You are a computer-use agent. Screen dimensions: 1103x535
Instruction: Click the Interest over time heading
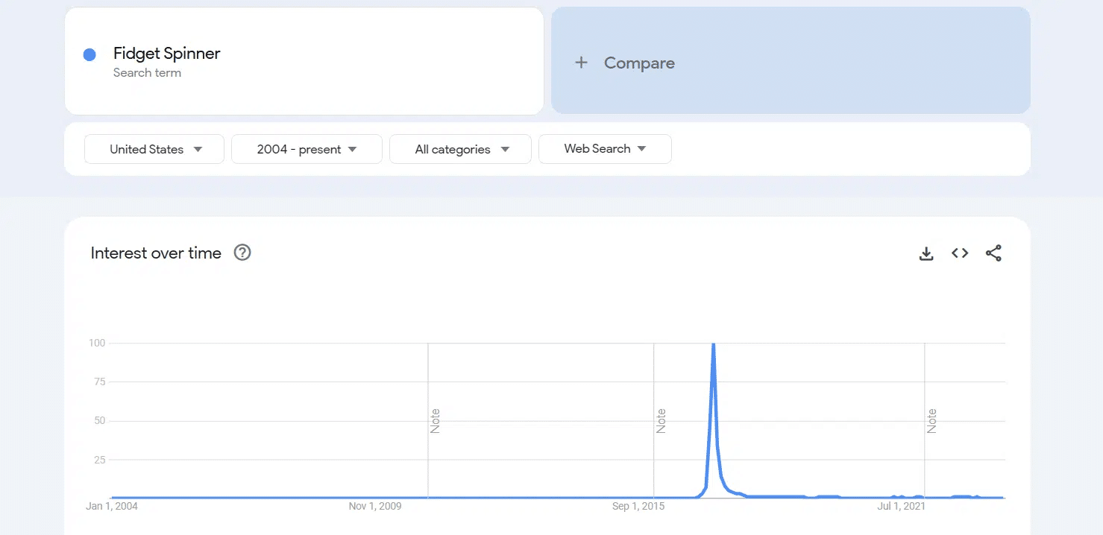[x=156, y=253]
